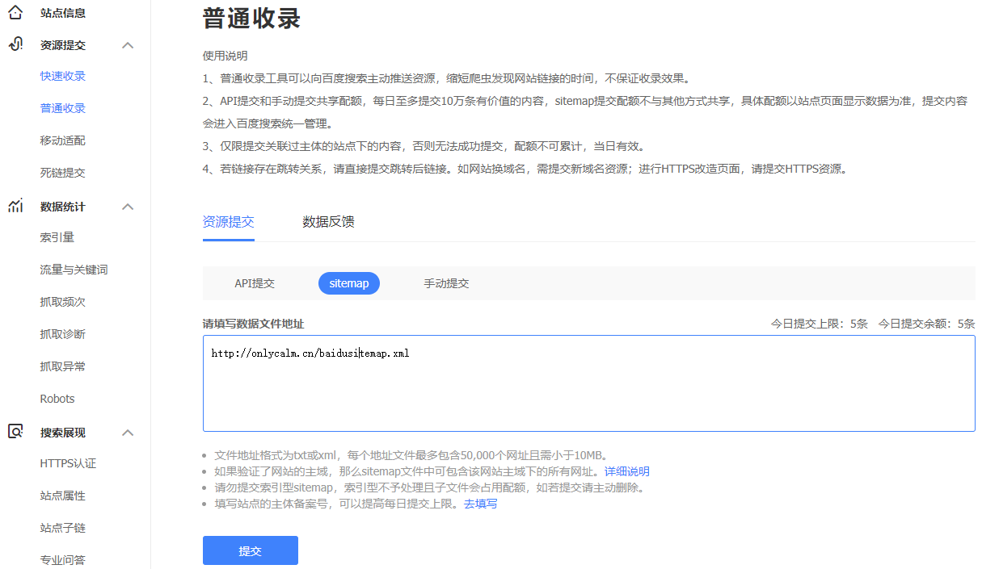Open Robots page in sidebar
This screenshot has height=569, width=982.
click(x=57, y=399)
